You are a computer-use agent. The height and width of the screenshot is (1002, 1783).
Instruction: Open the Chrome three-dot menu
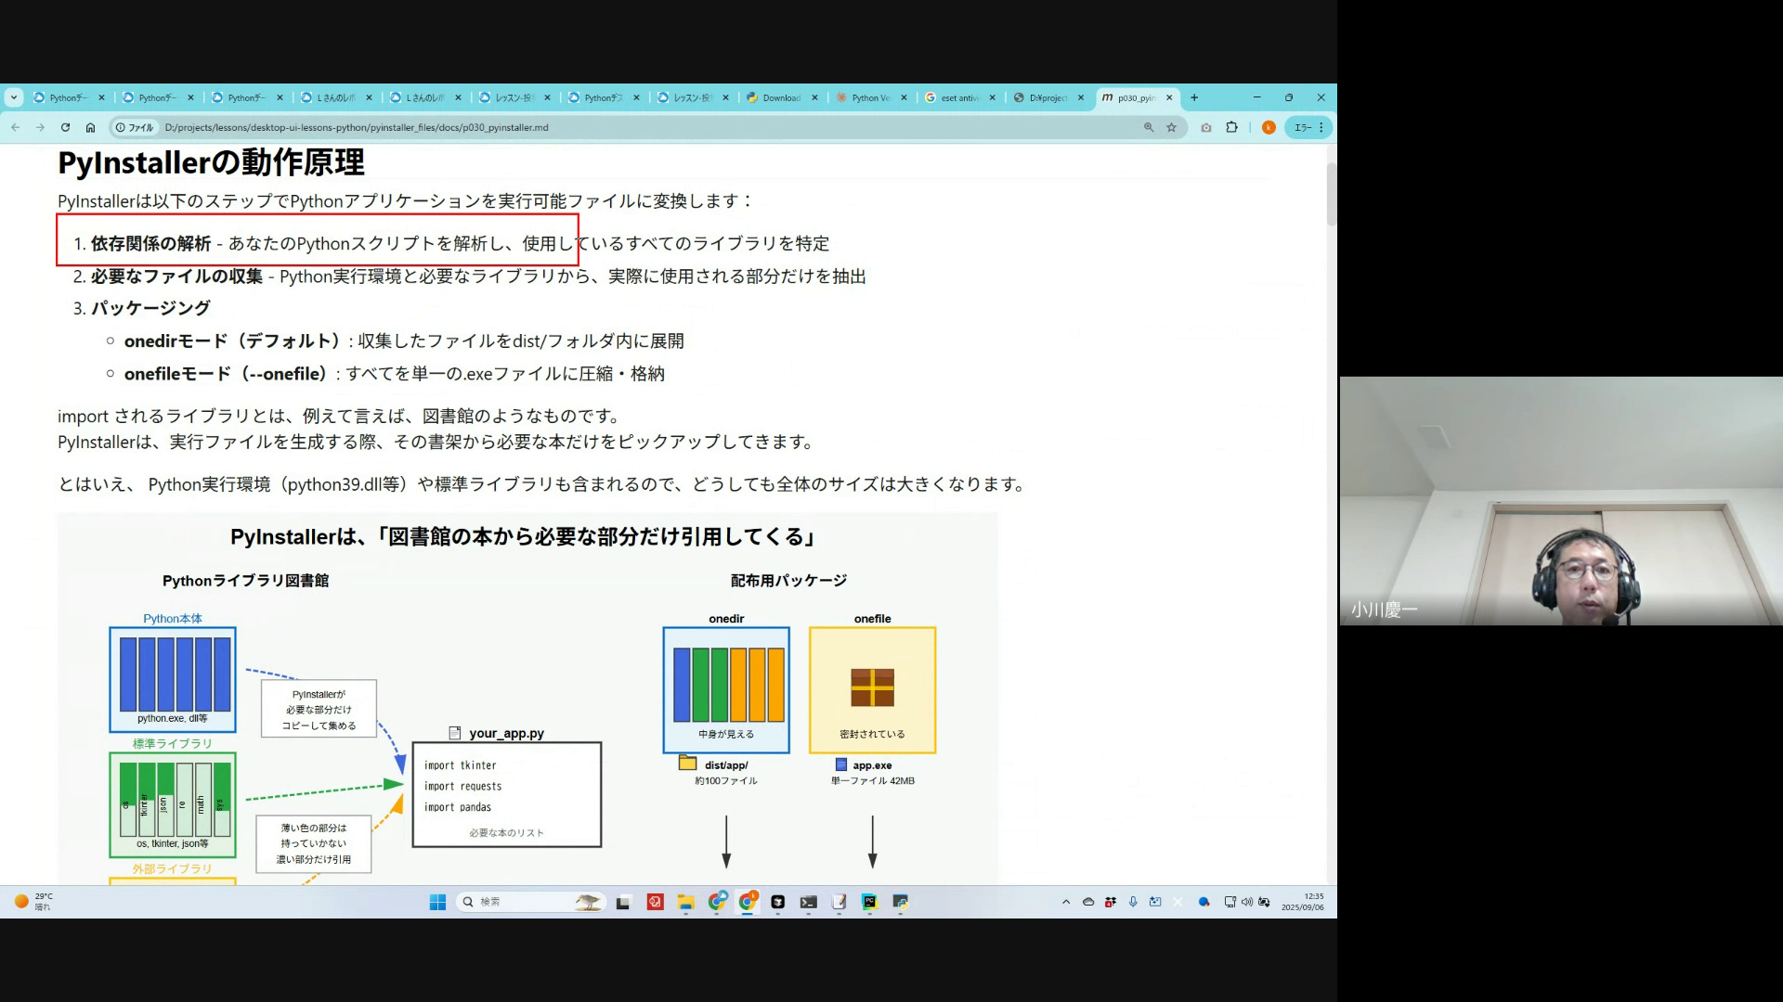(1321, 127)
